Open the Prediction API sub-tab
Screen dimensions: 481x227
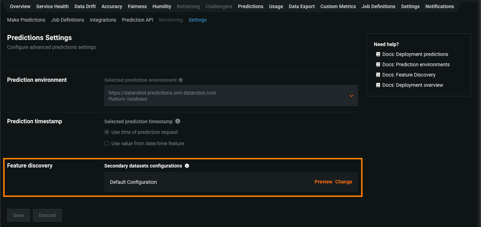pyautogui.click(x=138, y=20)
